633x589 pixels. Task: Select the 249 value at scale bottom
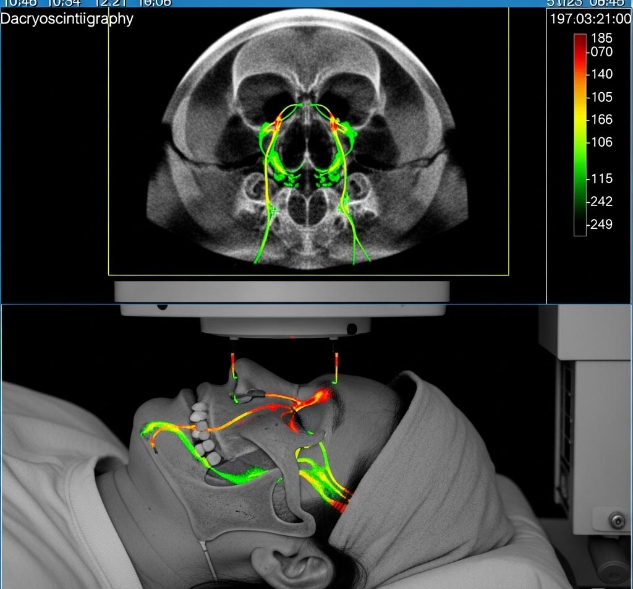point(601,224)
